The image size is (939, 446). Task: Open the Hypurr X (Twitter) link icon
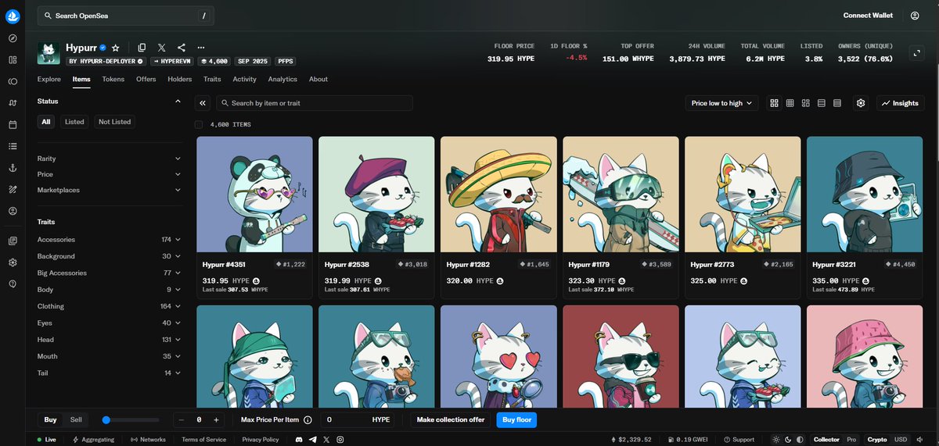pos(161,48)
